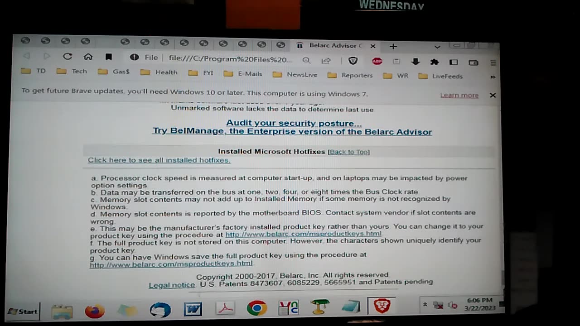Click the 'Installed Microsoft Hotfixes' heading
Image resolution: width=580 pixels, height=326 pixels.
(x=271, y=152)
